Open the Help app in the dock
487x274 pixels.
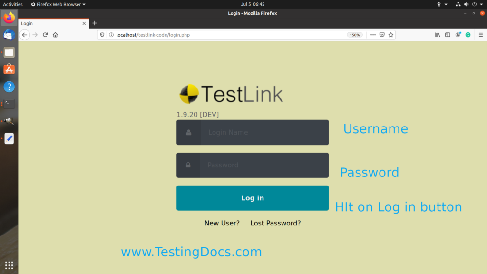pos(9,86)
